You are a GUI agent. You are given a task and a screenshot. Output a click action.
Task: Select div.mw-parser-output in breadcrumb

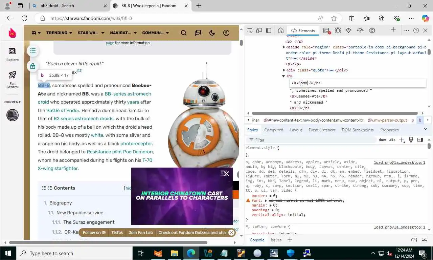387,120
